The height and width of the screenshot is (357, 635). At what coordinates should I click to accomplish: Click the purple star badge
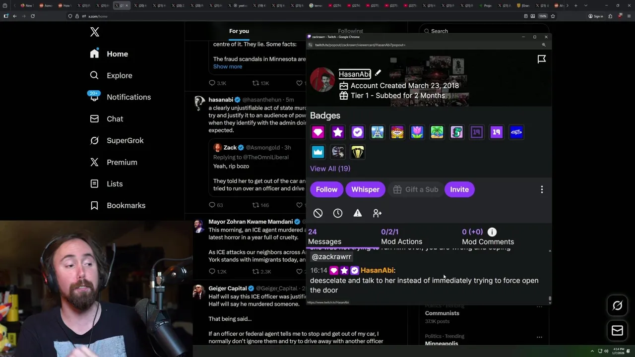coord(338,132)
